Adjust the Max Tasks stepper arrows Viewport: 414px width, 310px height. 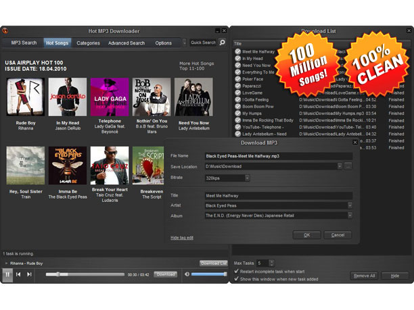click(x=272, y=263)
